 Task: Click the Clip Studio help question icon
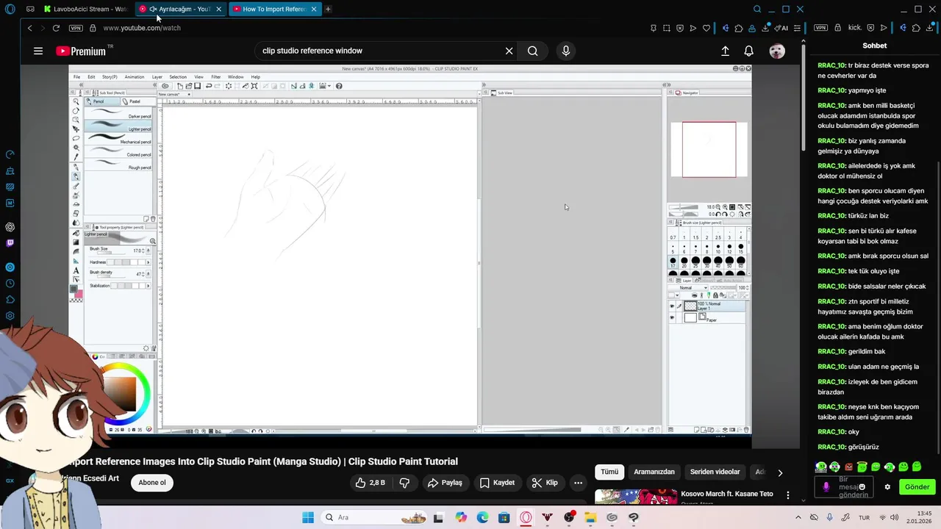(x=339, y=86)
